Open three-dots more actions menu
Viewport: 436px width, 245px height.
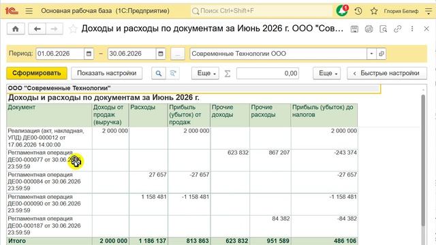tap(412, 29)
